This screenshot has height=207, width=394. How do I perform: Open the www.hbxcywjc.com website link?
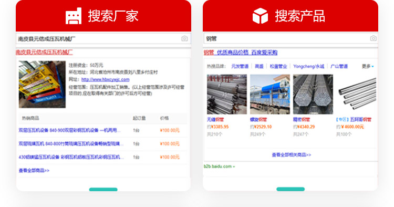[x=105, y=79]
